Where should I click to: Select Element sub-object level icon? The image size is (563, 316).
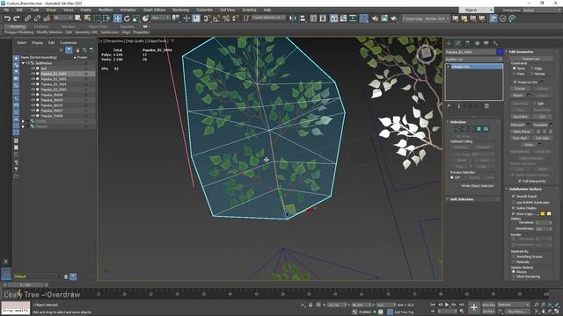point(486,129)
